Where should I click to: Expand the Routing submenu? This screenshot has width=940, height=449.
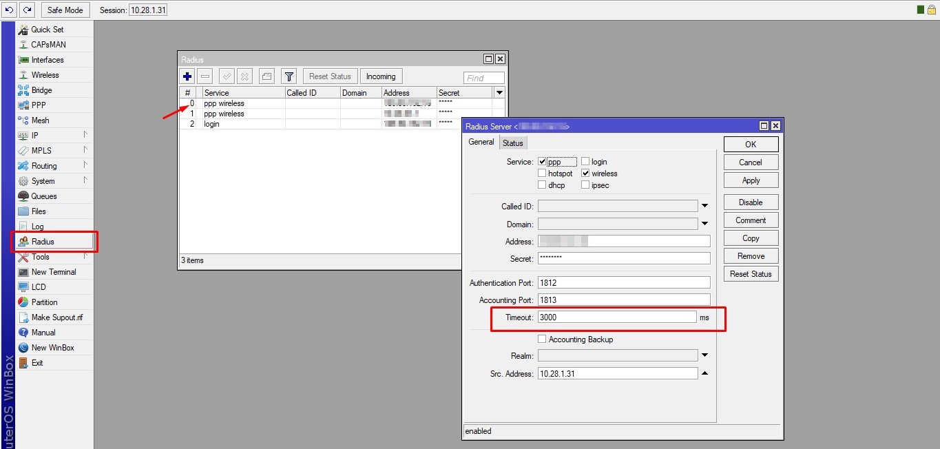(54, 166)
